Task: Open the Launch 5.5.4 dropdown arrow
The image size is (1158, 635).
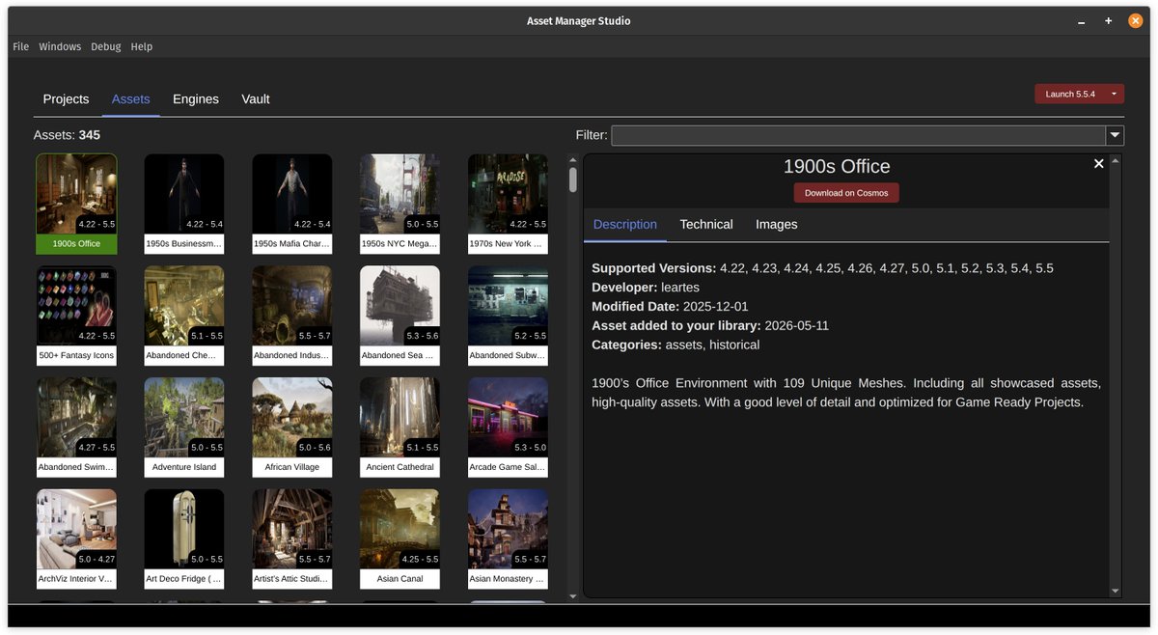Action: [1114, 94]
